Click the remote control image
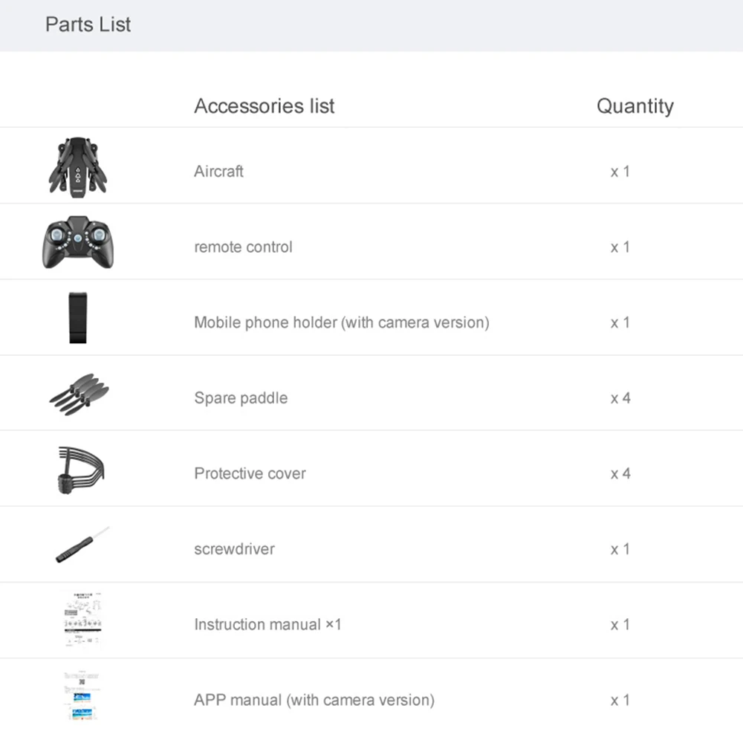This screenshot has height=743, width=743. click(80, 242)
